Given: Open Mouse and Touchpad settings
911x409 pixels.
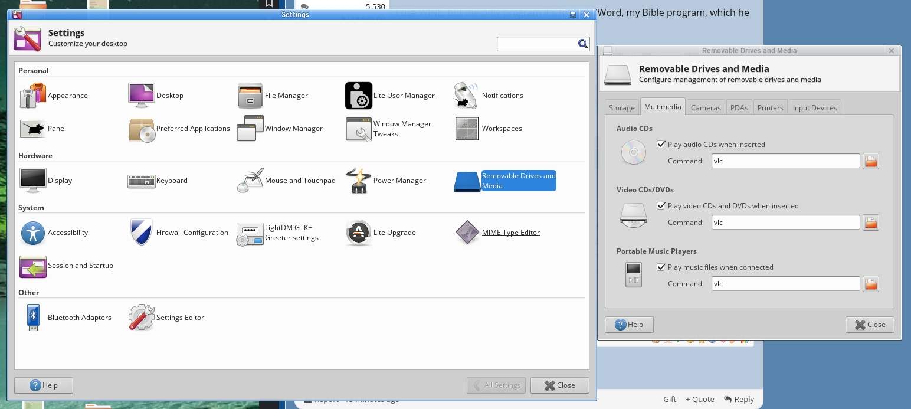Looking at the screenshot, I should [x=250, y=181].
